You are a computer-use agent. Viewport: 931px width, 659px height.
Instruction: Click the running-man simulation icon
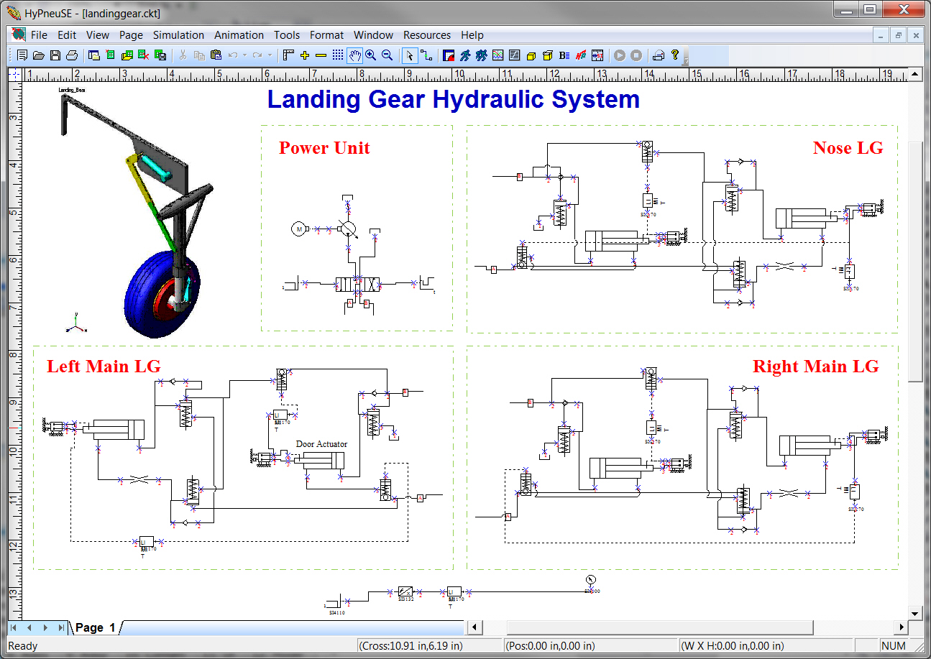click(464, 55)
